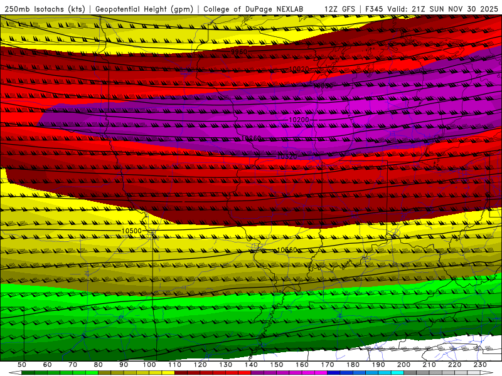This screenshot has height=376, width=502.
Task: Click the 10320 height contour label
Action: point(287,156)
